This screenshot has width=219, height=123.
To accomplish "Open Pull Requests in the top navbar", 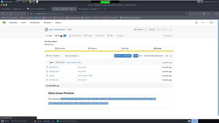I will (35, 23).
